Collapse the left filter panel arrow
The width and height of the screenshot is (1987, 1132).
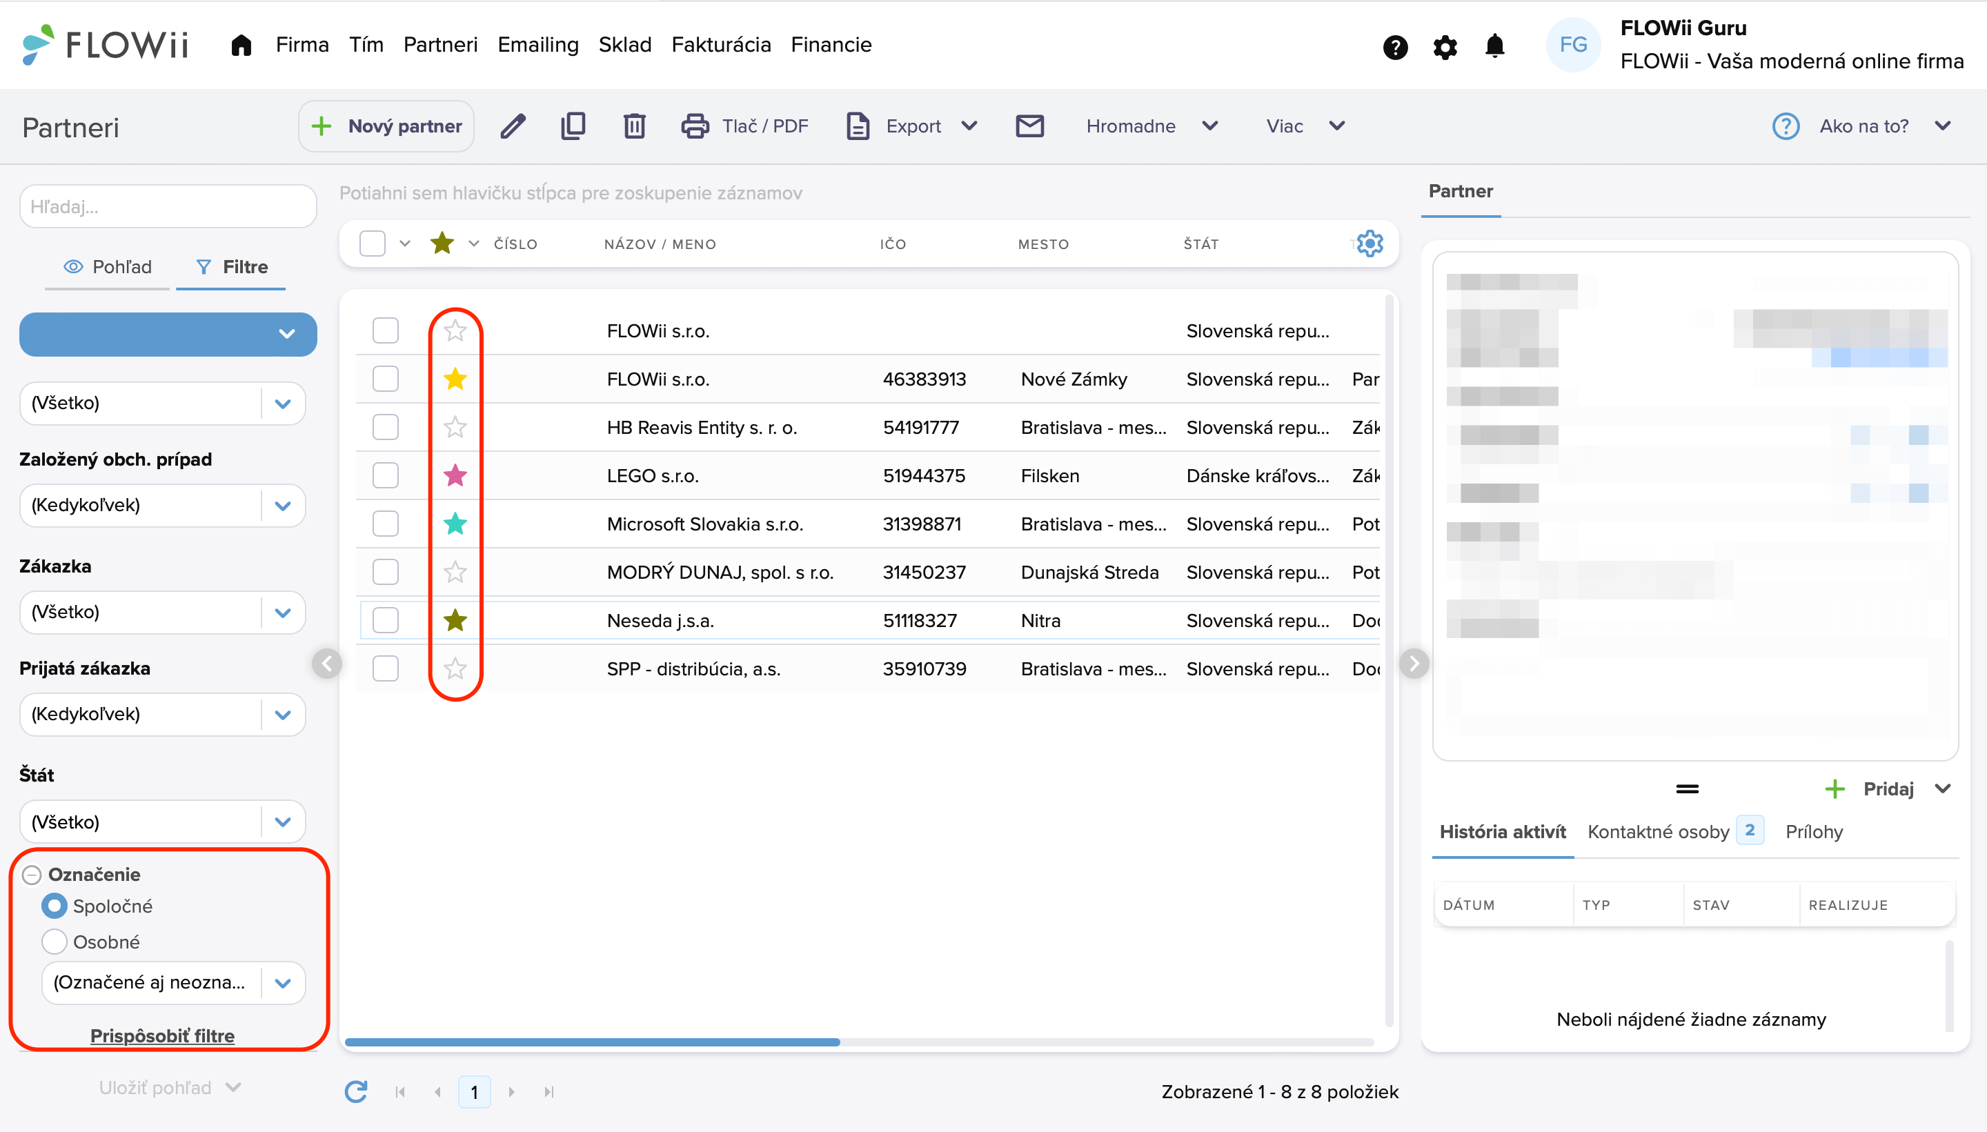pos(327,663)
